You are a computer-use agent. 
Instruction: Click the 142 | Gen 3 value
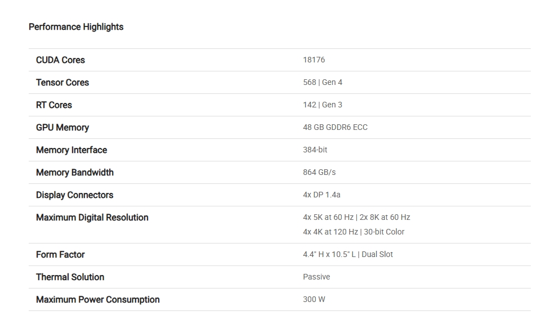[323, 105]
